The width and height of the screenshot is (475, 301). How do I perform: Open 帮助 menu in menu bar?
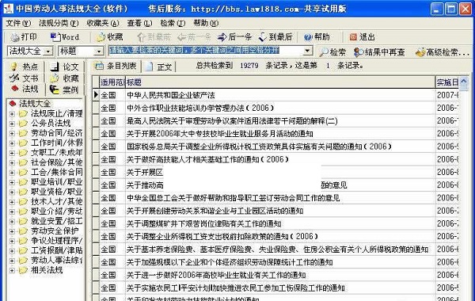(206, 23)
